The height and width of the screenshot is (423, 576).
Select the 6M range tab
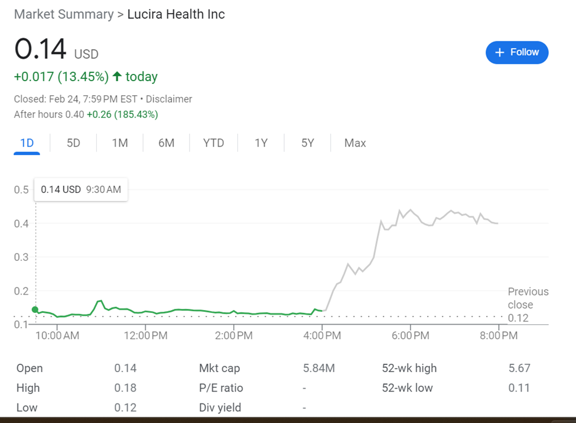tap(166, 143)
